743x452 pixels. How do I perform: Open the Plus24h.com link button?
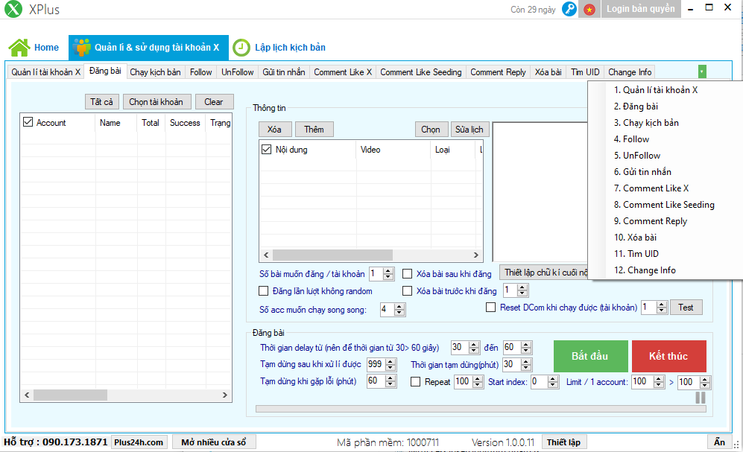(x=139, y=442)
